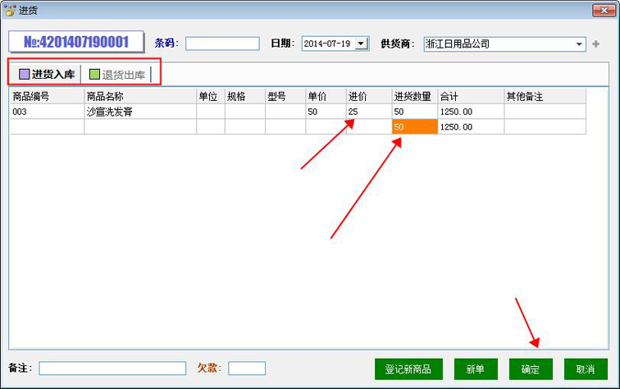This screenshot has height=389, width=620.
Task: Select the cell with product code 003
Action: pos(47,112)
